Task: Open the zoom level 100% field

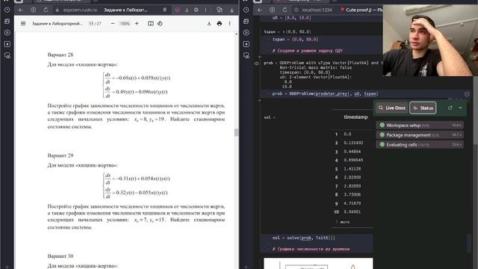Action: tap(125, 23)
